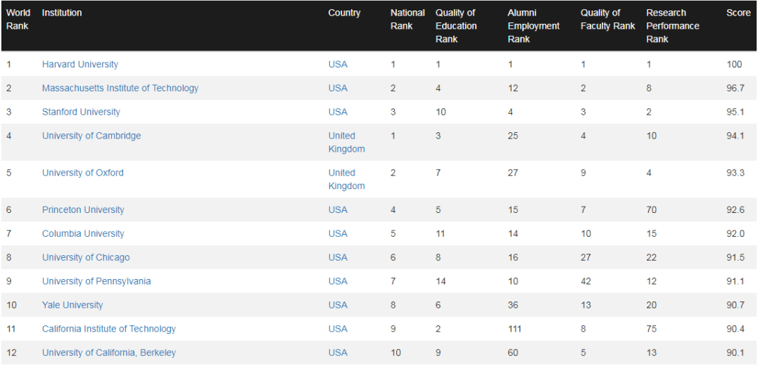
Task: Click USA link in Berkeley row
Action: click(x=338, y=353)
